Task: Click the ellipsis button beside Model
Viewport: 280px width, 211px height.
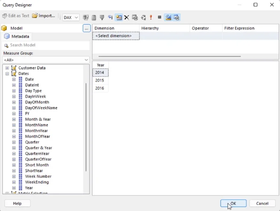Action: 87,28
